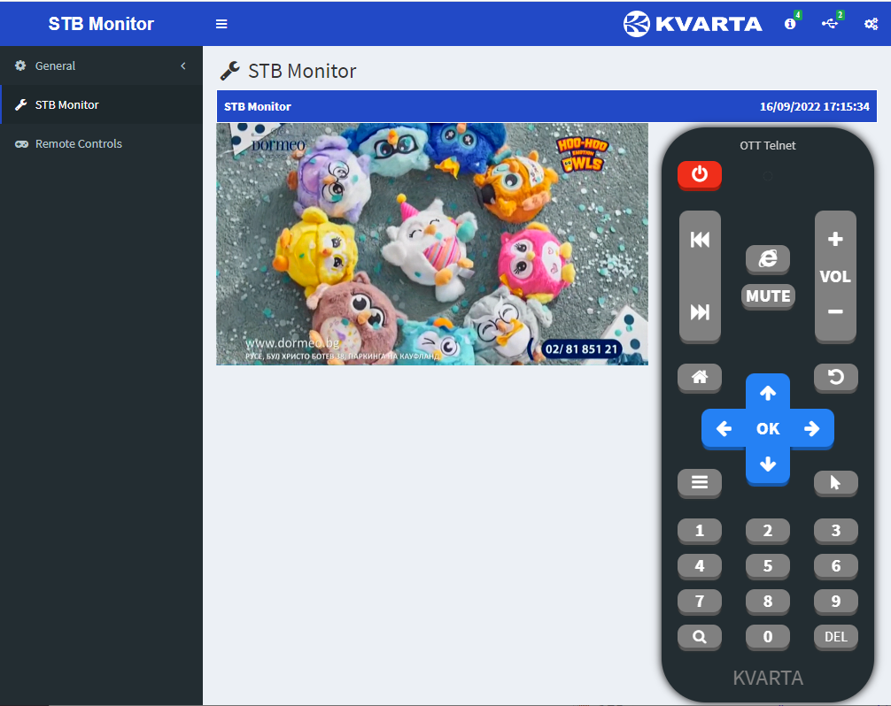This screenshot has height=706, width=891.
Task: Tap number 0 on the remote keypad
Action: (x=768, y=637)
